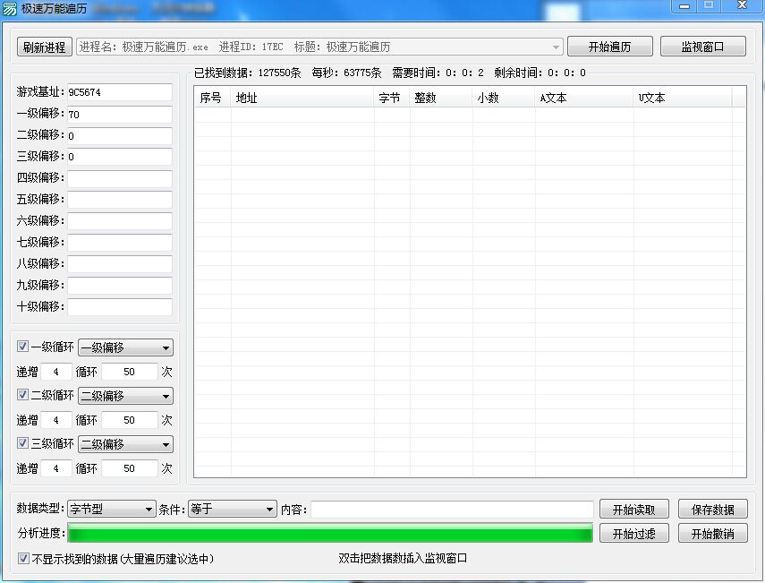Toggle 不显示找到的数据 checkbox
Image resolution: width=765 pixels, height=583 pixels.
click(x=23, y=558)
